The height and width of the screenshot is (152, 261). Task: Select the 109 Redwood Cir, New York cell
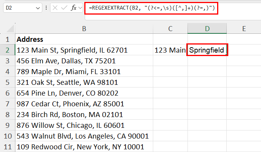pos(84,147)
